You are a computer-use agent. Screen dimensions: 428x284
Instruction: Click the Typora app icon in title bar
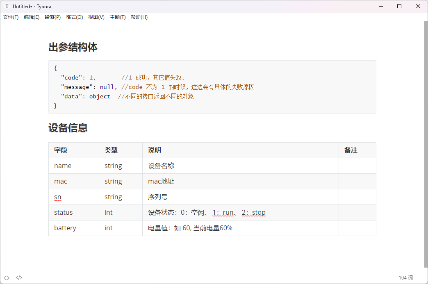[x=7, y=6]
